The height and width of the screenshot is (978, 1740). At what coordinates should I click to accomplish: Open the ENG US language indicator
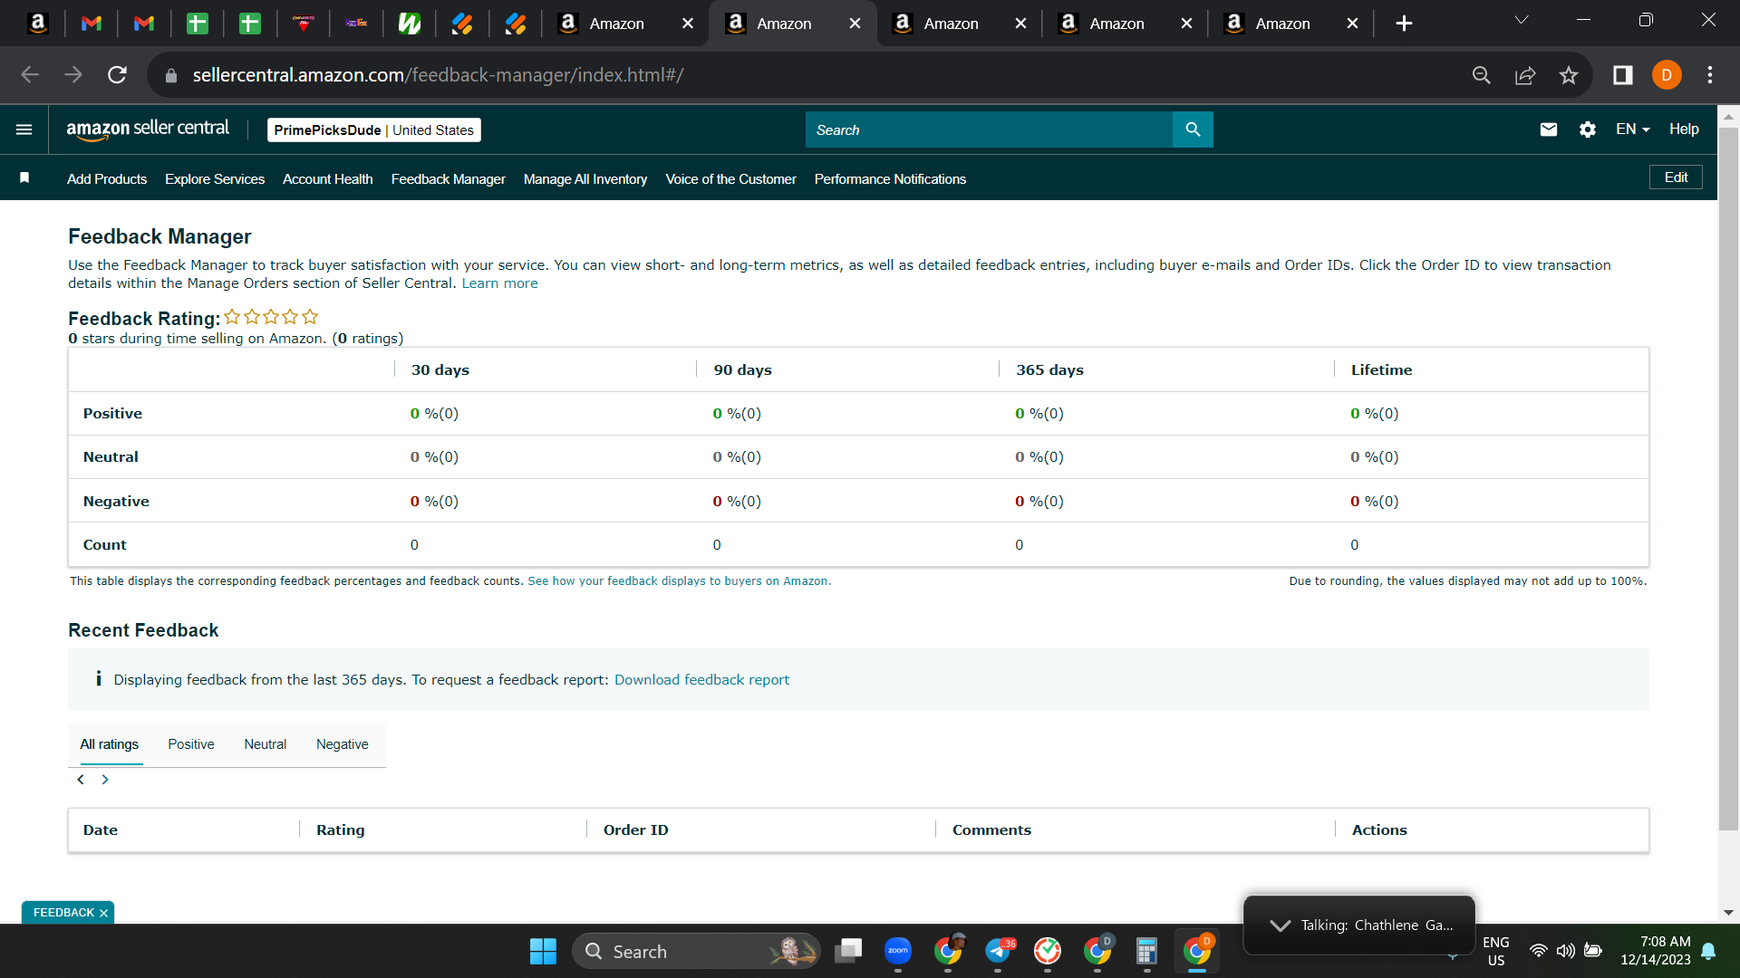(1496, 951)
